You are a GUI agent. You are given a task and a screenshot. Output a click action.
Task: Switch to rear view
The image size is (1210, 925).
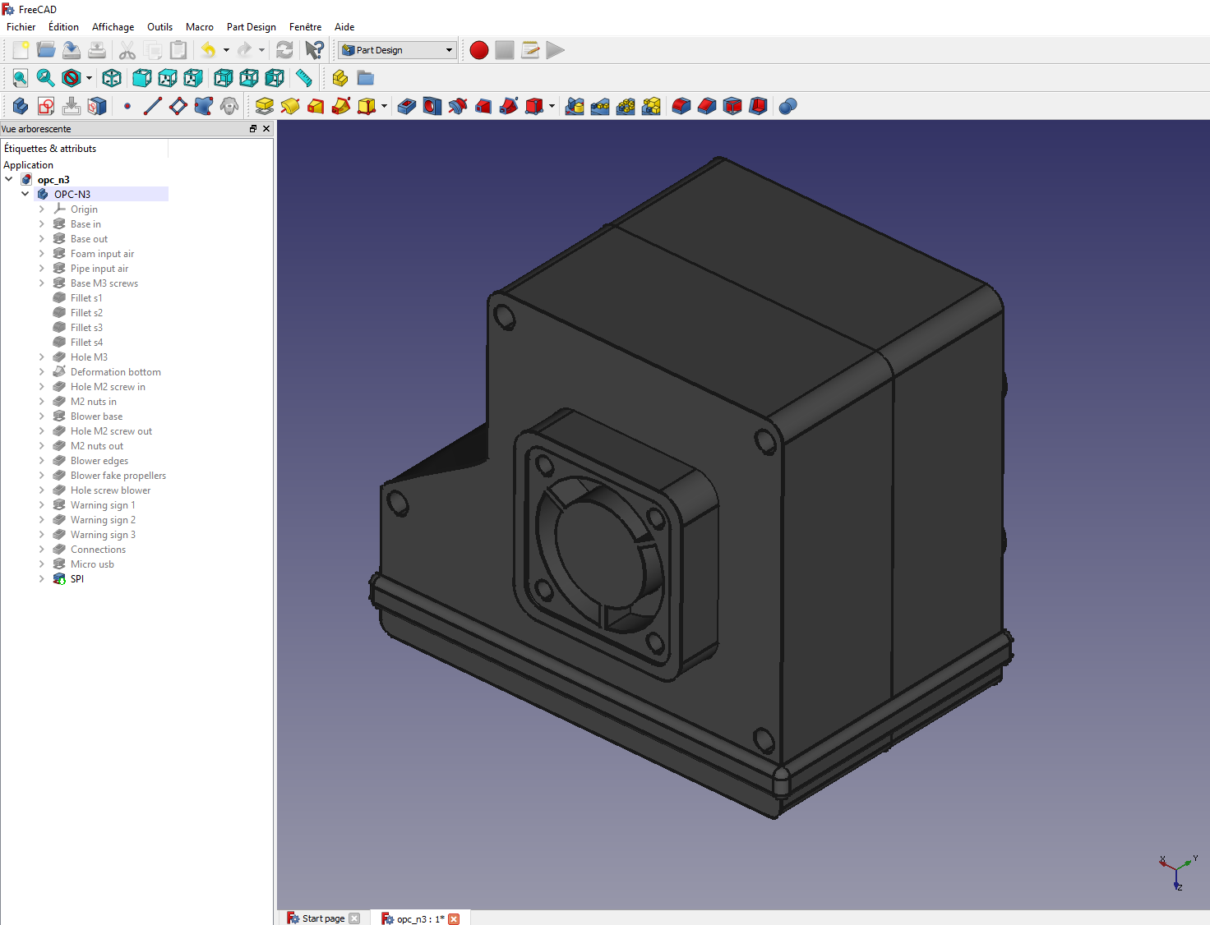[x=223, y=78]
